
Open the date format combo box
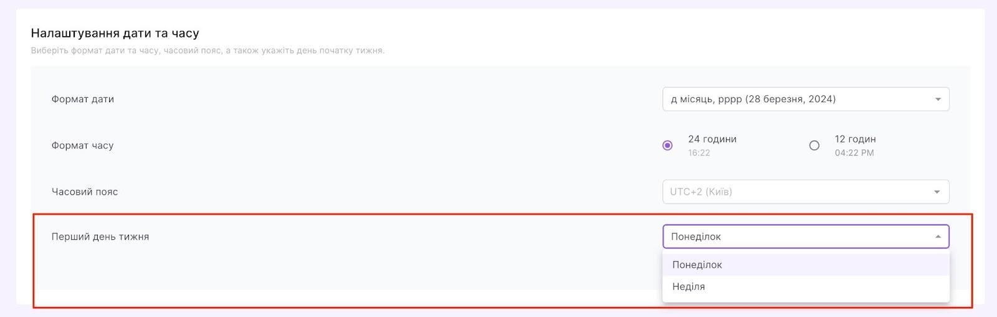(798, 100)
